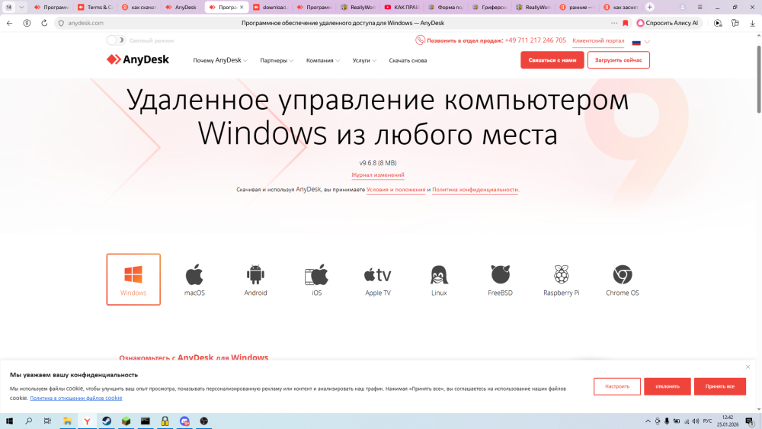
Task: Open the three-dots page menu in address bar
Action: (x=614, y=23)
